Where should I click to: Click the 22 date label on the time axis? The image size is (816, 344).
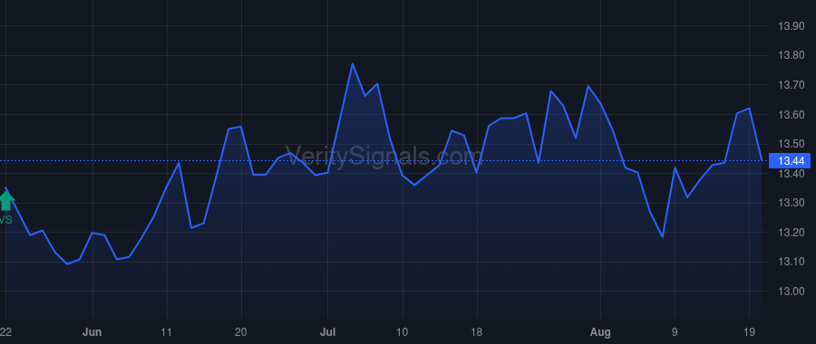(x=5, y=332)
